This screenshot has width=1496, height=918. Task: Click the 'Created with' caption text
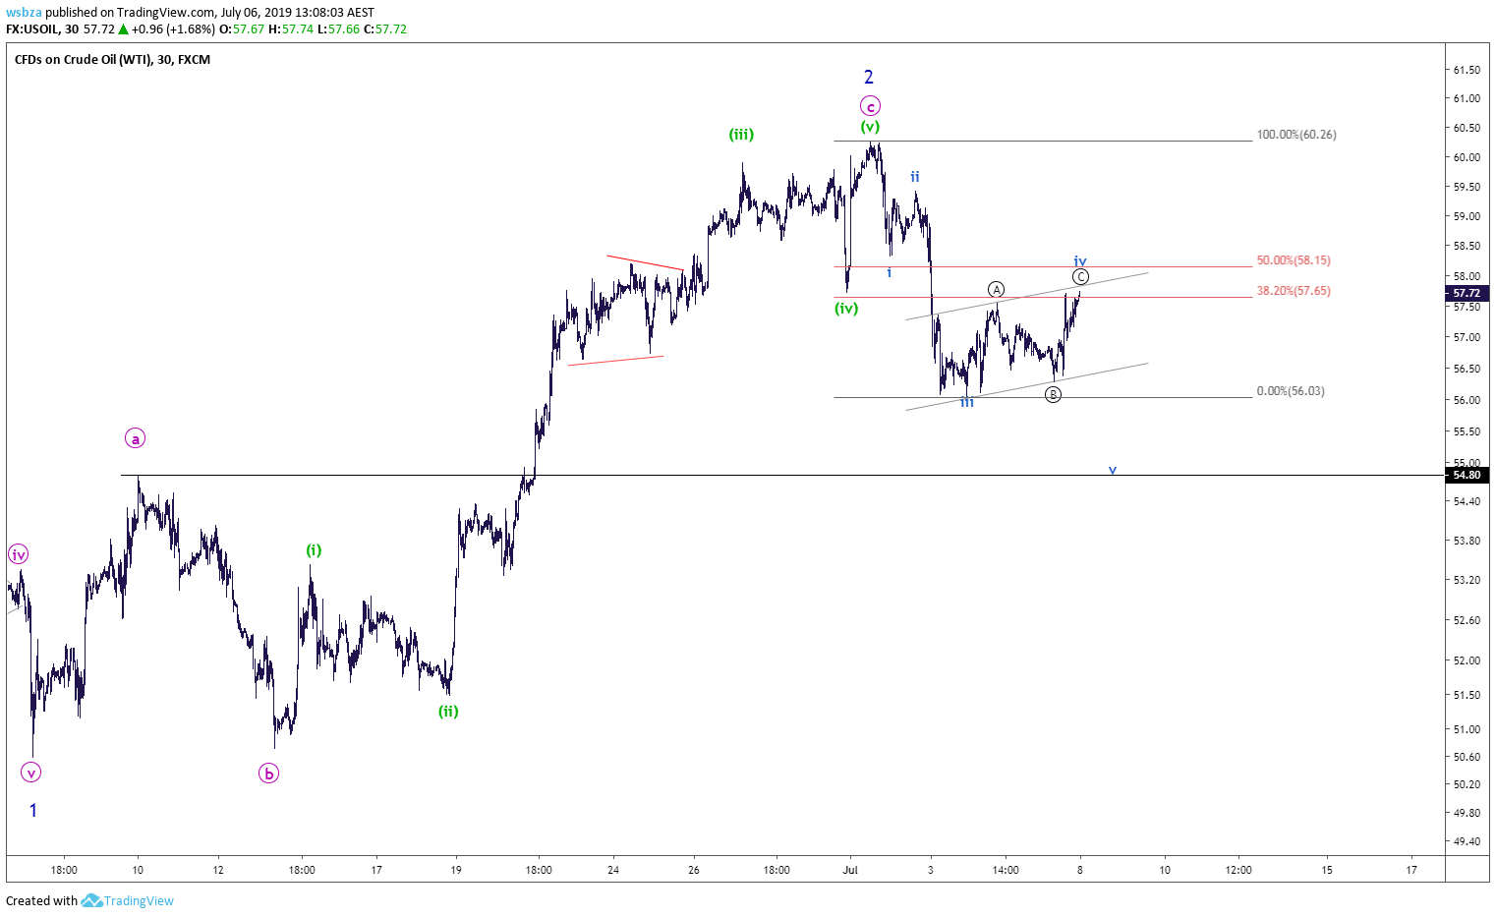(41, 900)
